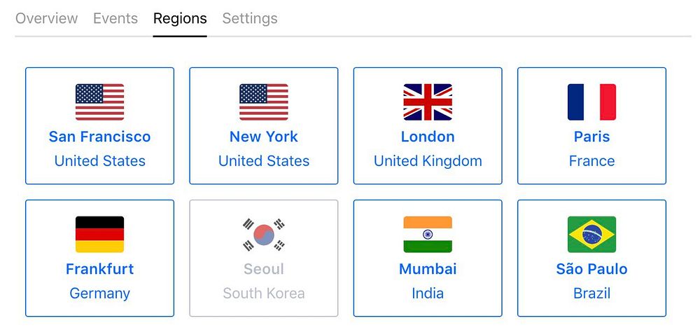700x330 pixels.
Task: Choose the New York region name
Action: tap(264, 137)
